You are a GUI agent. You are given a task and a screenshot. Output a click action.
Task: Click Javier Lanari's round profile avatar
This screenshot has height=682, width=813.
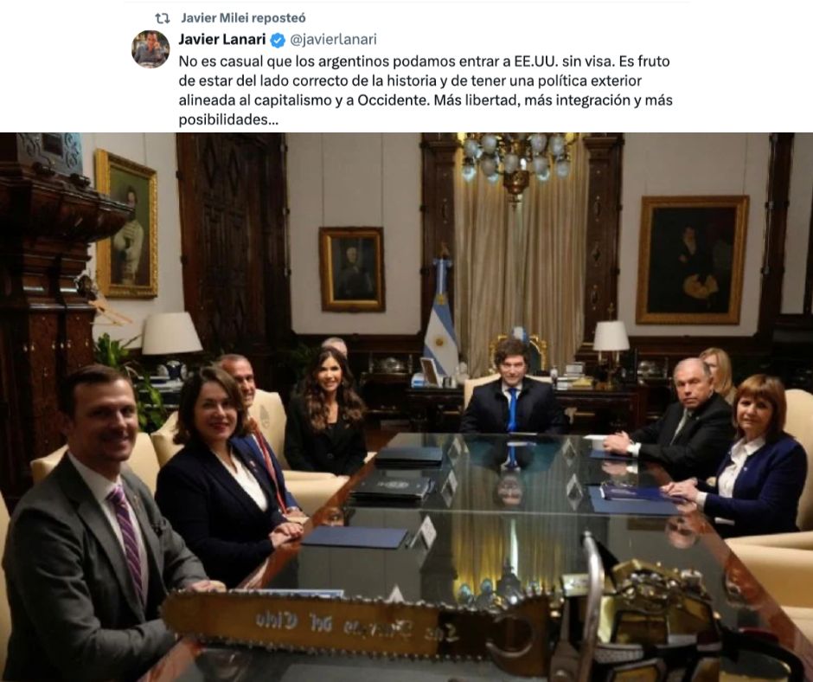click(150, 48)
